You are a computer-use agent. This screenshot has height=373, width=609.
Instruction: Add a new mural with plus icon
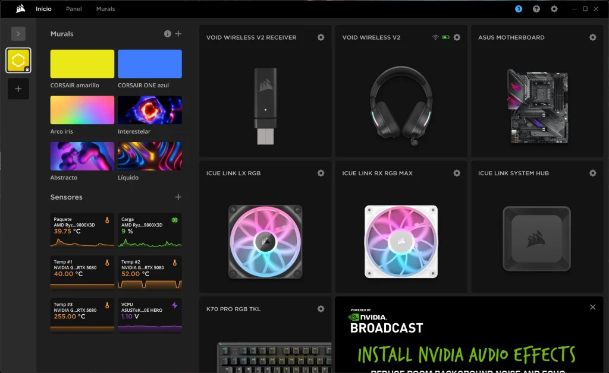(x=178, y=34)
